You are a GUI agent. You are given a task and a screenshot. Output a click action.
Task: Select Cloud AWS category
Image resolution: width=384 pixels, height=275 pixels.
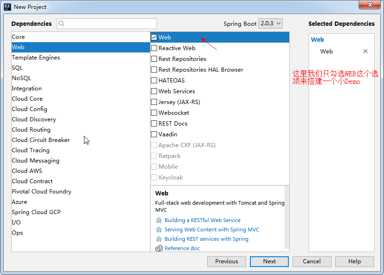tap(81, 171)
